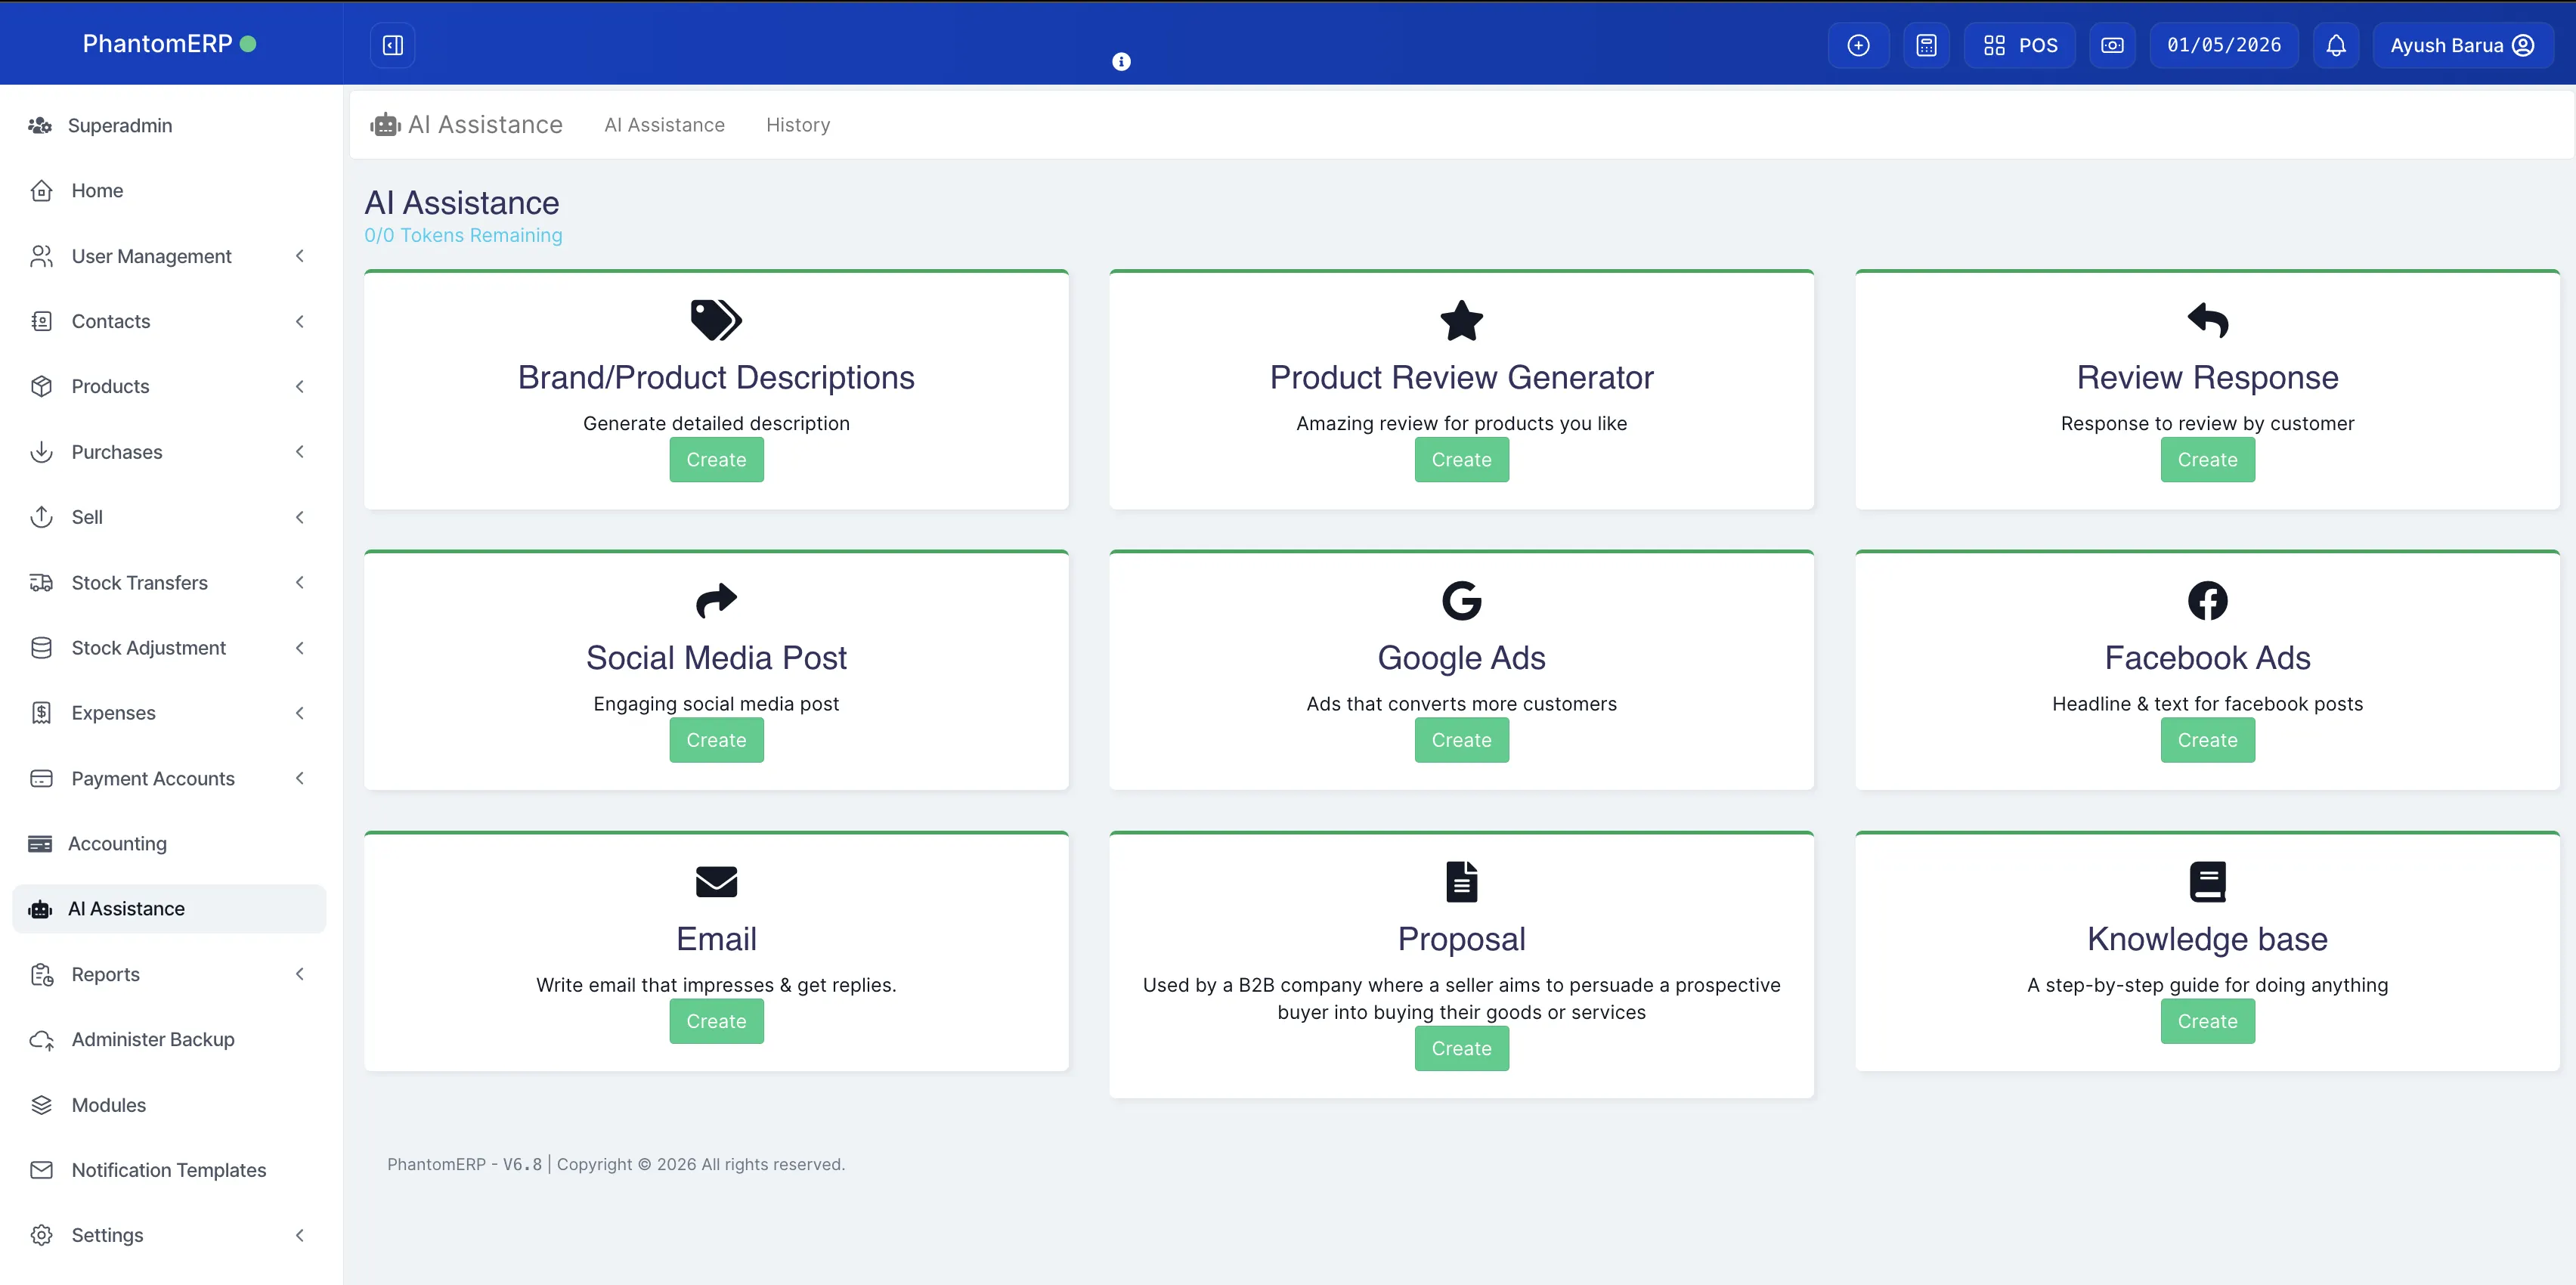Click the date selector showing 01/05/2026
Screen dimensions: 2576x1285
2224,44
